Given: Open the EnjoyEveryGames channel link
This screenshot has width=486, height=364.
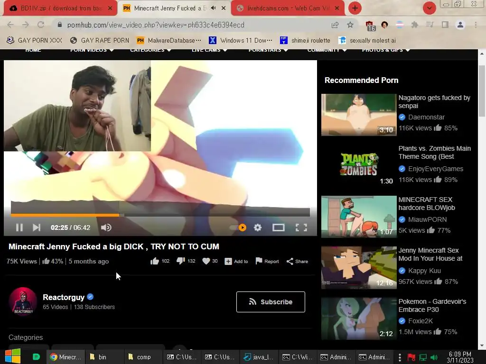Looking at the screenshot, I should (436, 169).
